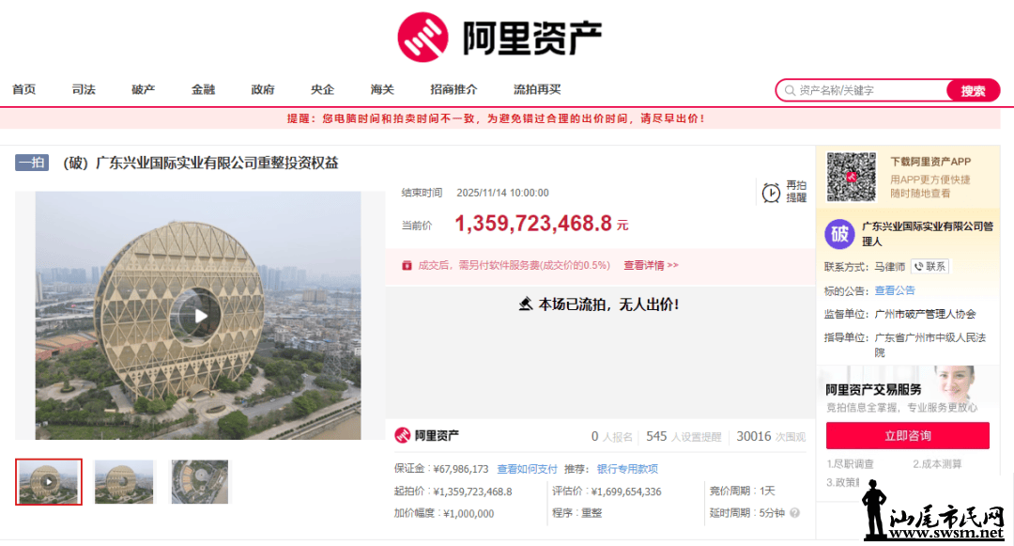Click the red gift icon near service fee
Image resolution: width=1014 pixels, height=546 pixels.
pos(407,266)
